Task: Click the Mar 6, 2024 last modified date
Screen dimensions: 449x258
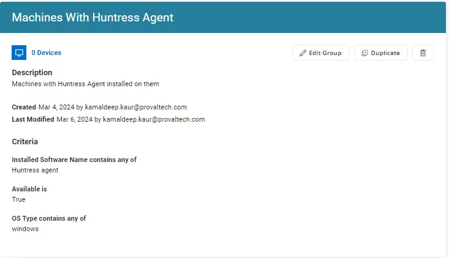Action: (x=75, y=119)
